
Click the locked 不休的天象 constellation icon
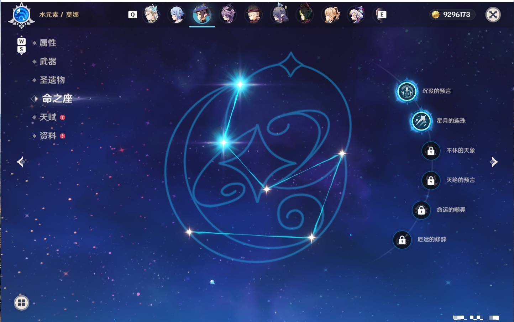431,151
